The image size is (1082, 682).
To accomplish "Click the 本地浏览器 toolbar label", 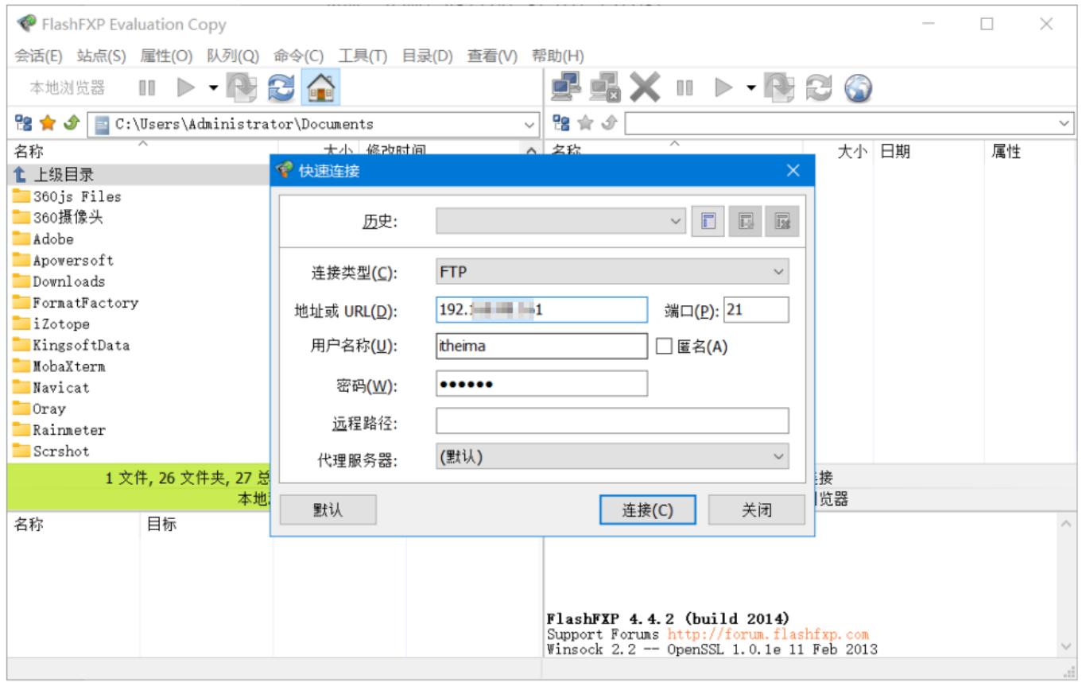I will point(67,87).
